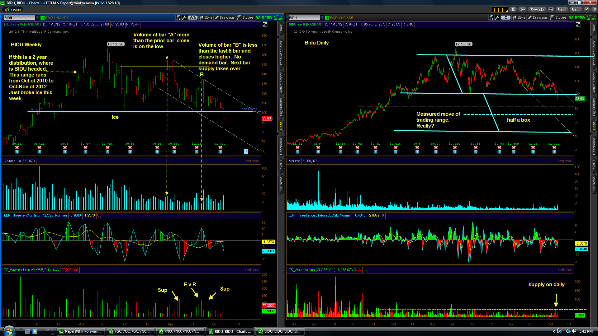Open Style menu in weekly chart
This screenshot has height=336, width=598.
(x=206, y=18)
